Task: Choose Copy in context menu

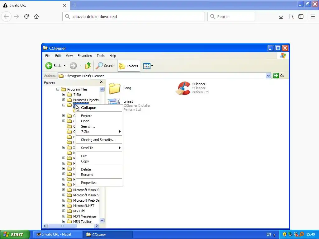Action: 99,161
